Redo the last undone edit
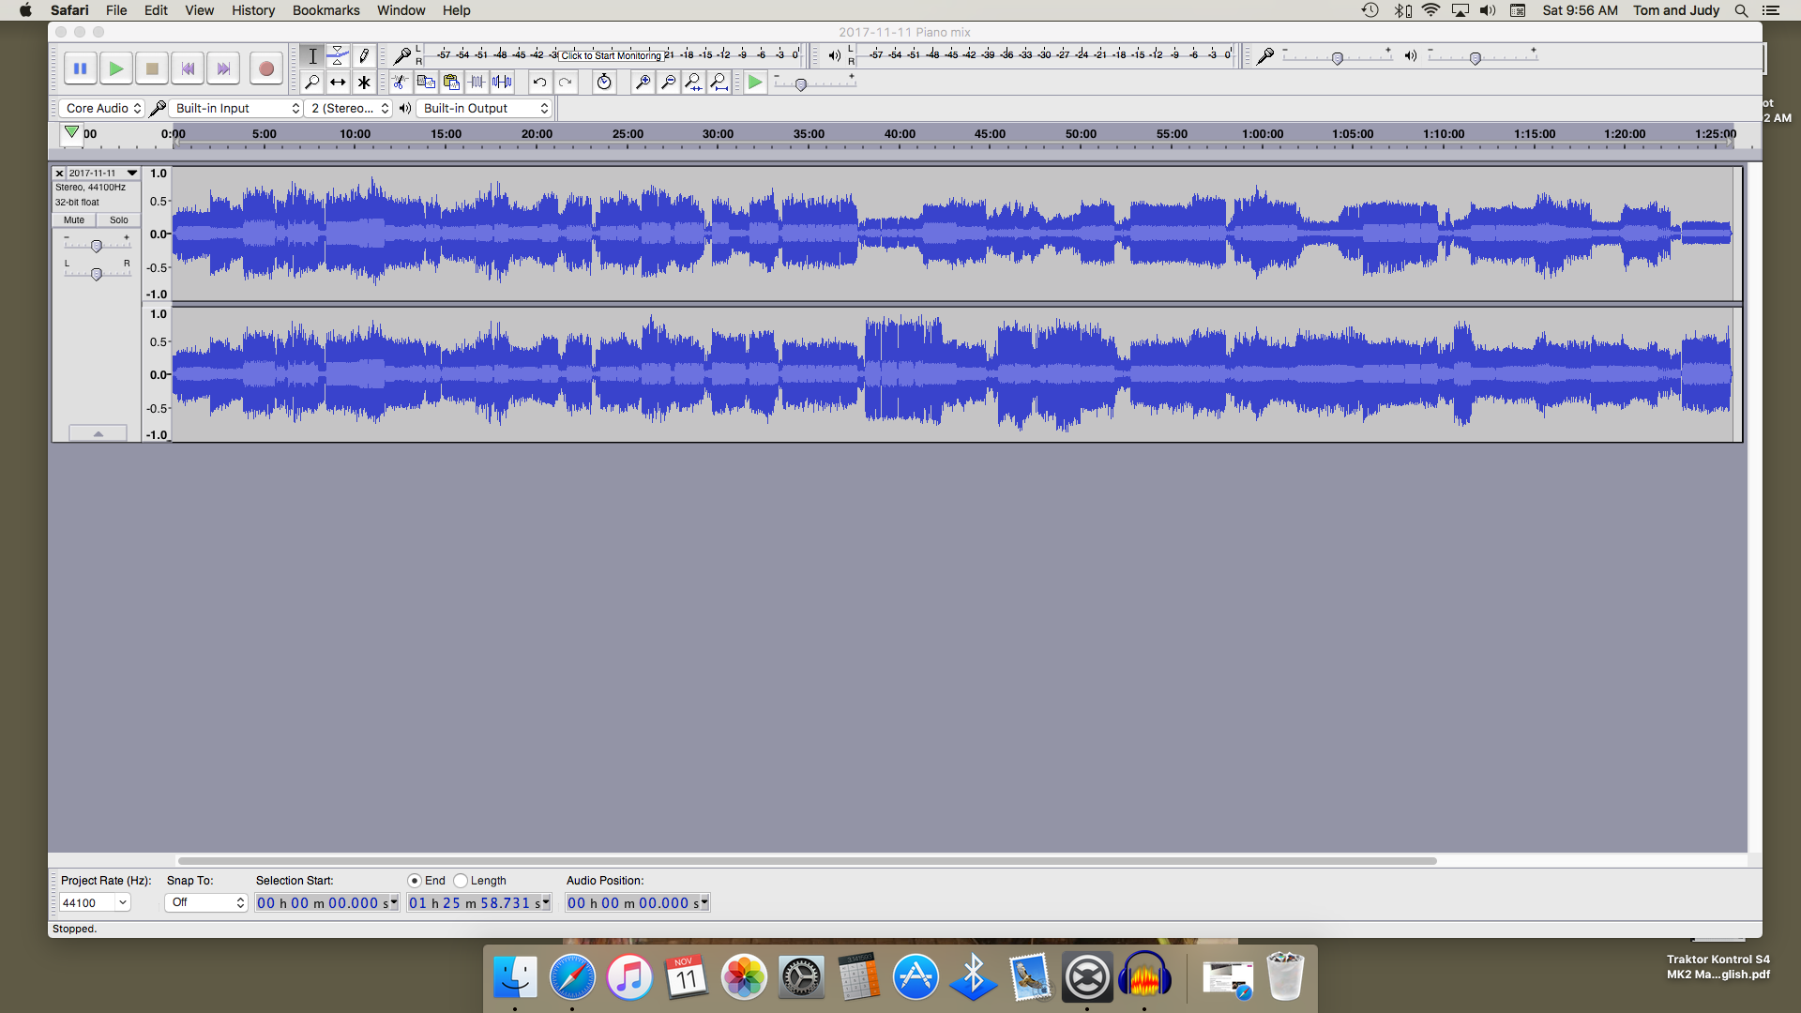Viewport: 1801px width, 1013px height. click(566, 83)
